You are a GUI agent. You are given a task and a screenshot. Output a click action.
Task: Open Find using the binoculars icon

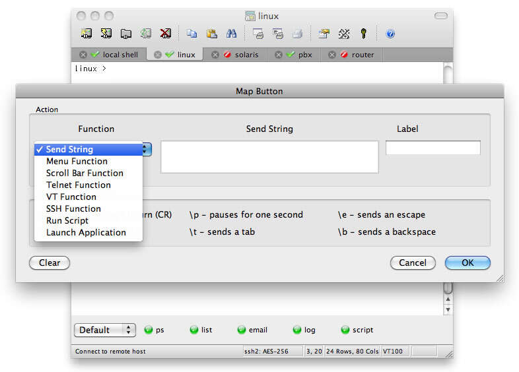coord(231,34)
